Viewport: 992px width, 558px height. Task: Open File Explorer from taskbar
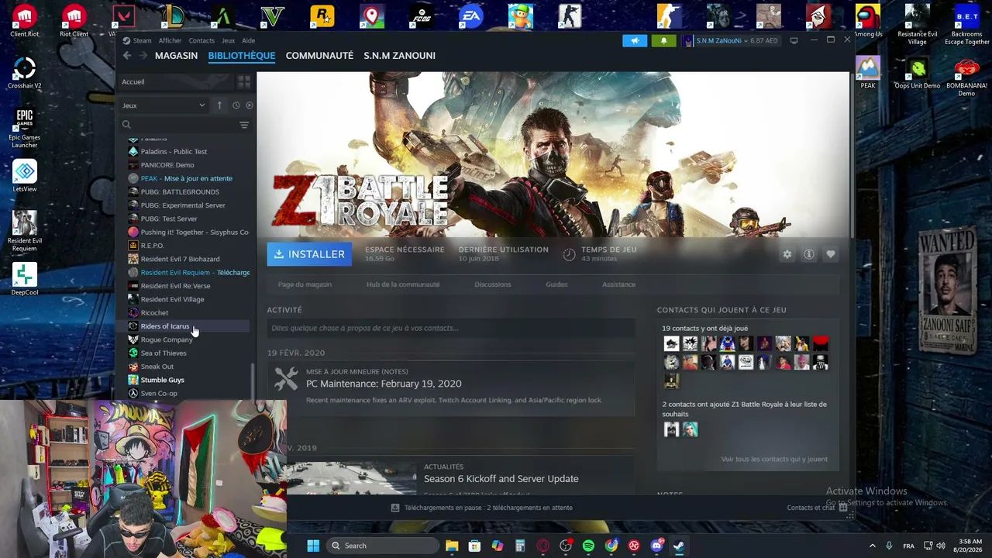(x=452, y=546)
